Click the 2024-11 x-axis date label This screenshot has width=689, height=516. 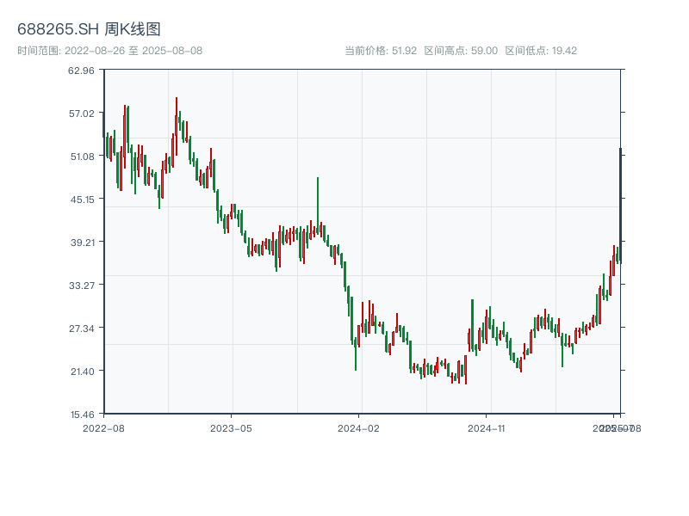pyautogui.click(x=488, y=427)
